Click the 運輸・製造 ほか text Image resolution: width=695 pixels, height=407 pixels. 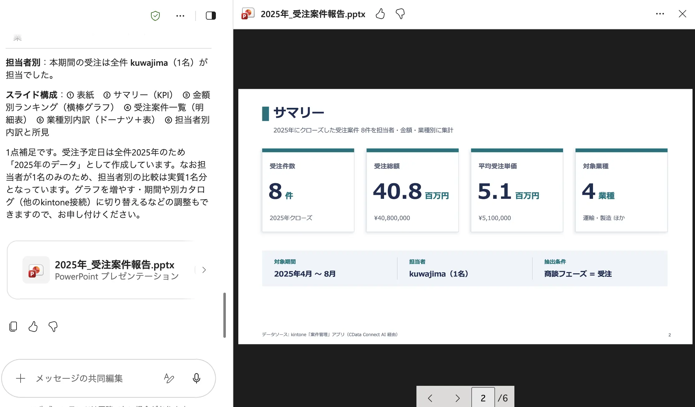(x=604, y=218)
